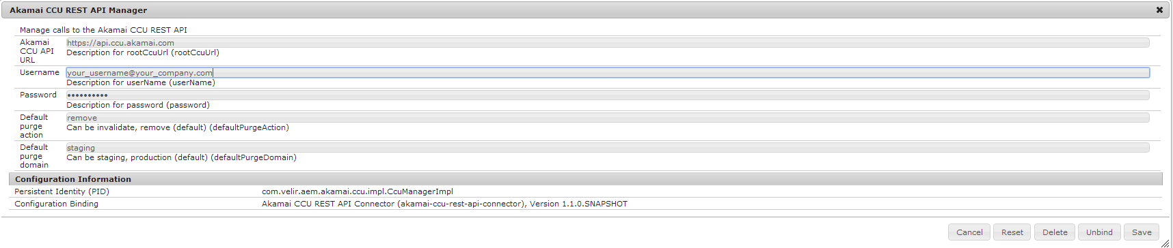Click the Password label
The height and width of the screenshot is (248, 1173).
38,95
